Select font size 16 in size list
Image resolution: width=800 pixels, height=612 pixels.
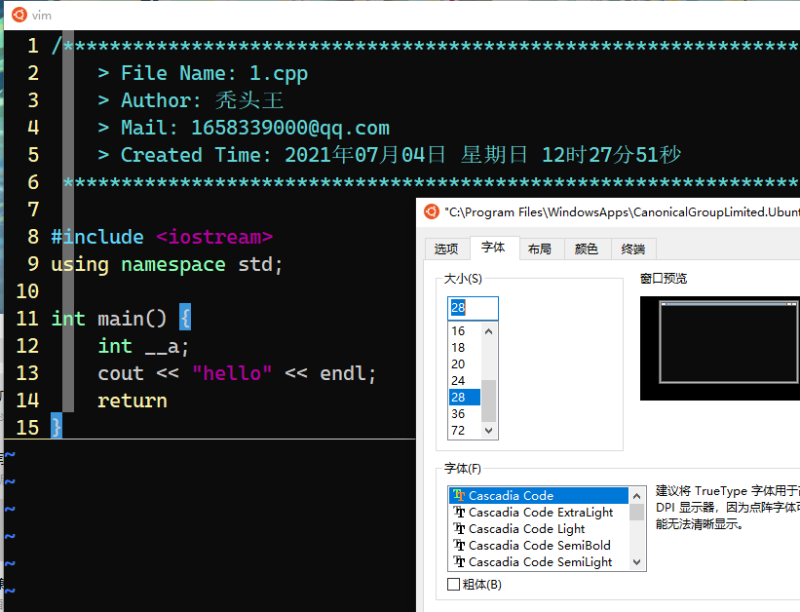pyautogui.click(x=465, y=330)
